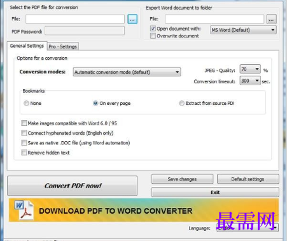
Task: Click the Download PDF to Word Converter banner text
Action: click(116, 211)
